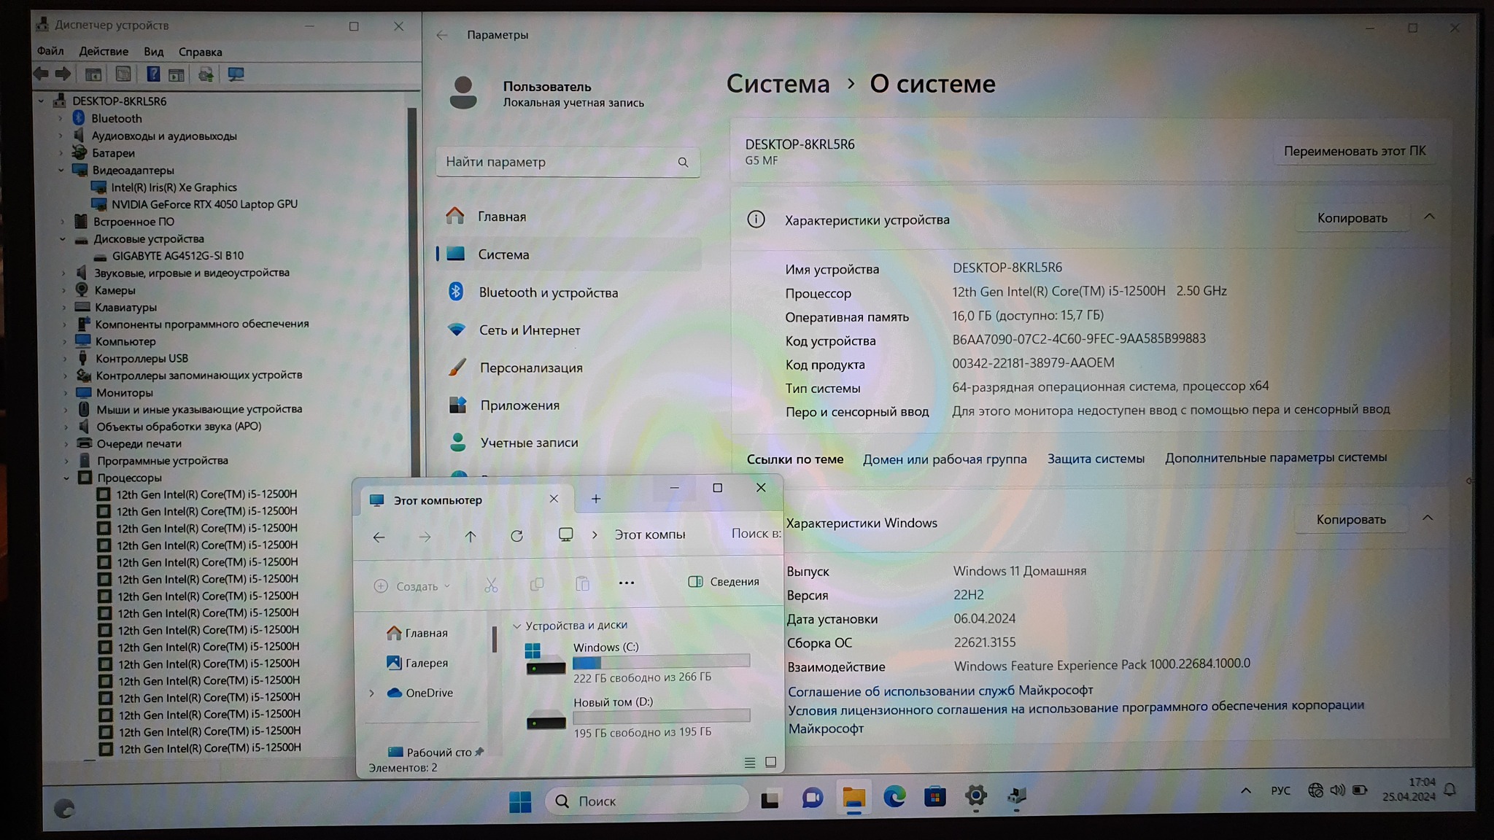This screenshot has height=840, width=1494.
Task: Click the up arrow in File Explorer
Action: (x=471, y=537)
